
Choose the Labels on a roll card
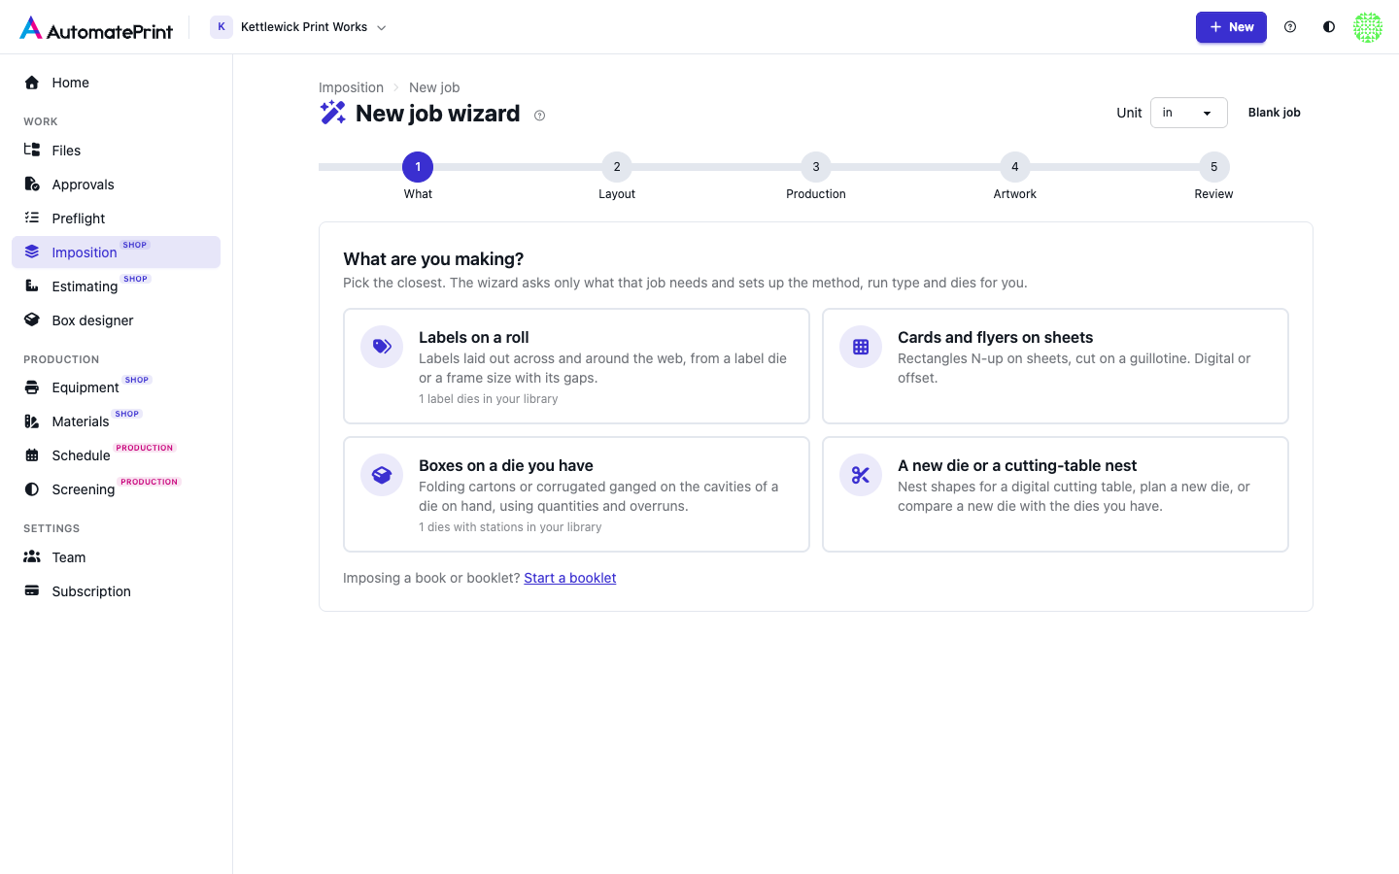point(576,366)
